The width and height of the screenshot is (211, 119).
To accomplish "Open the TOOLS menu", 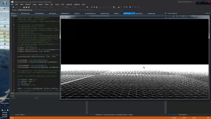I will [x=57, y=4].
